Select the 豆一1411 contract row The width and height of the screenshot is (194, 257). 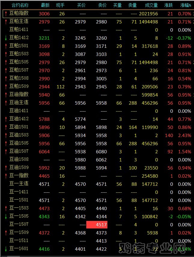(98, 192)
